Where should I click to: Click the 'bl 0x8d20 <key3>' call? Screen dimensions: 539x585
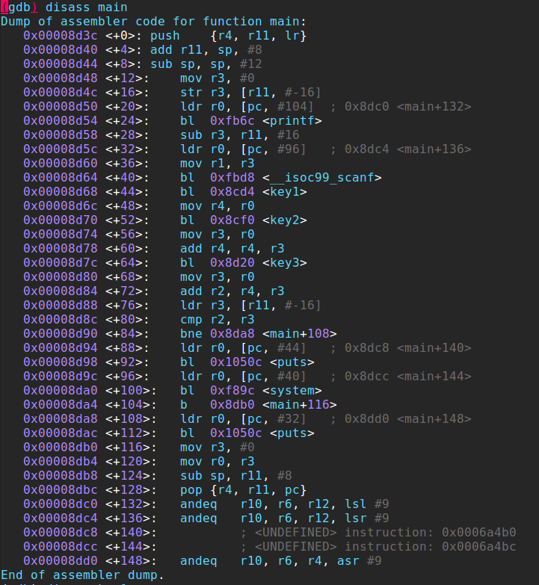244,262
